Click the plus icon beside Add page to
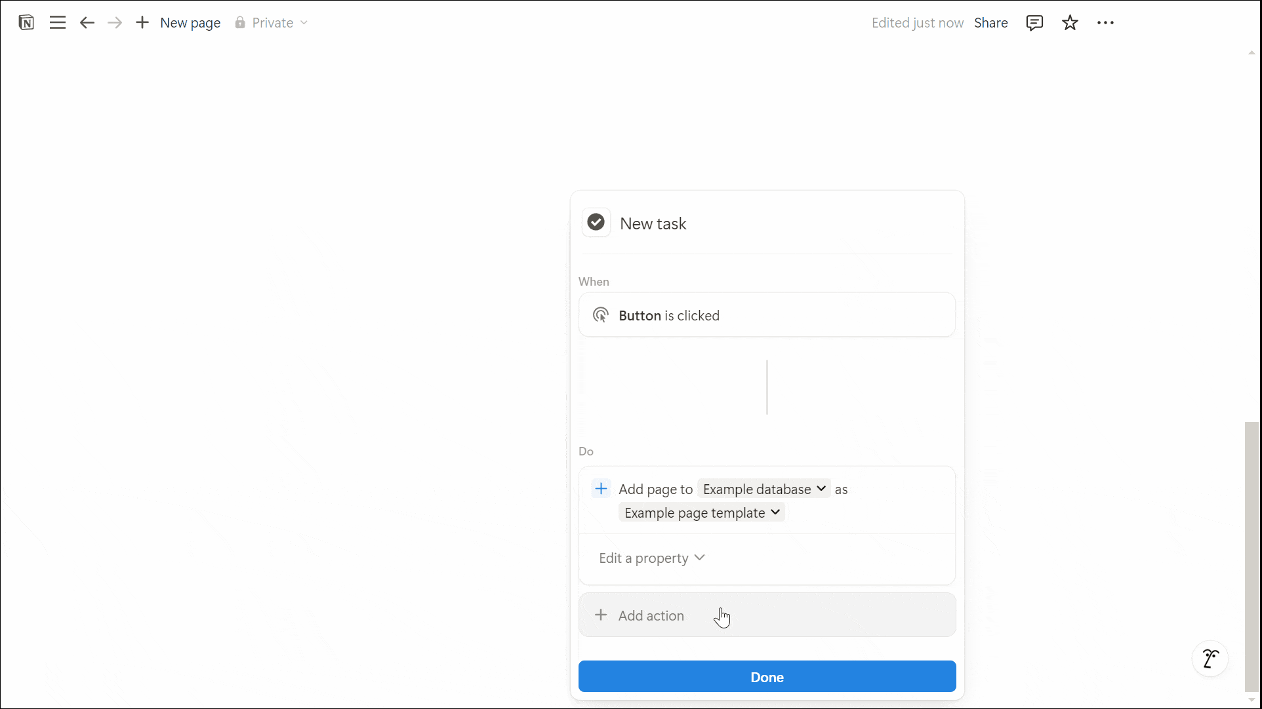 (x=601, y=489)
